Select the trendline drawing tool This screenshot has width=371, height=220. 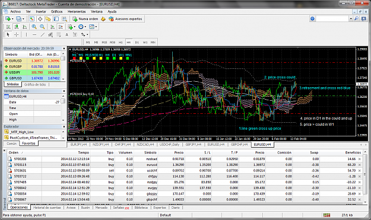coord(42,34)
